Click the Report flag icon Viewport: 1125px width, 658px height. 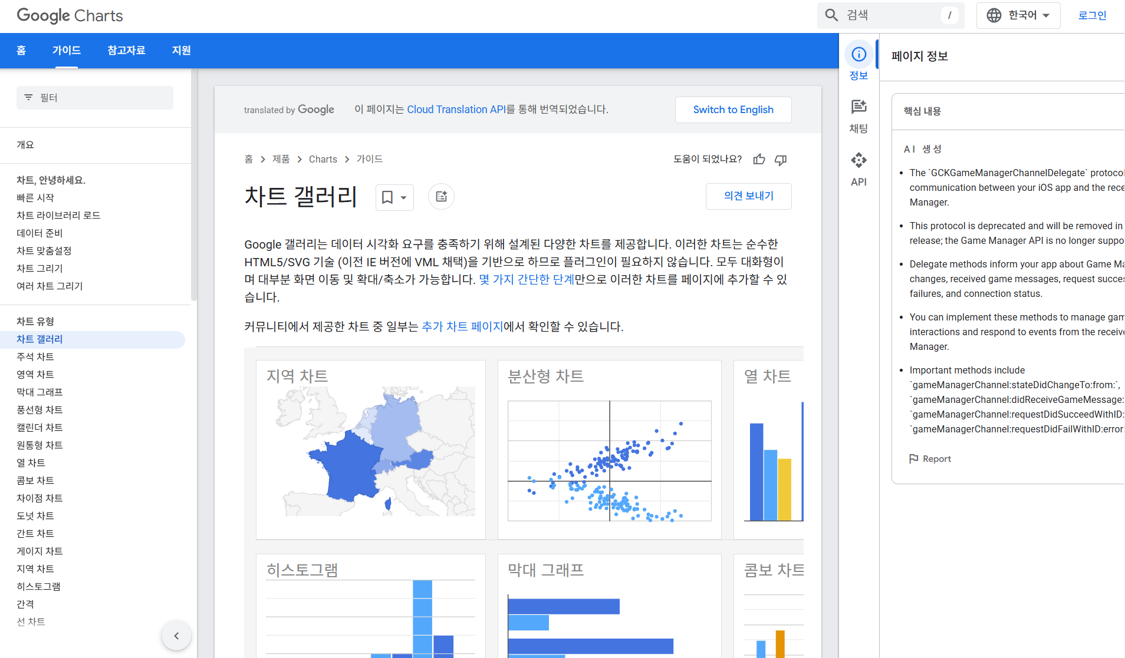pyautogui.click(x=914, y=459)
